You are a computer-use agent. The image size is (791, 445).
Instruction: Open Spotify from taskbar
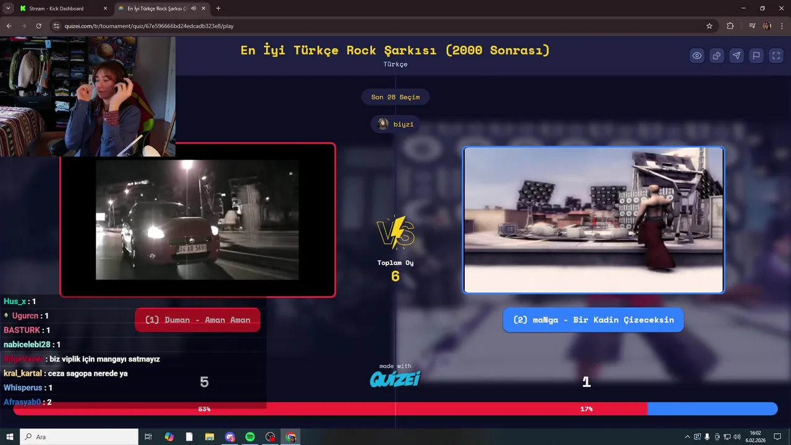[250, 437]
